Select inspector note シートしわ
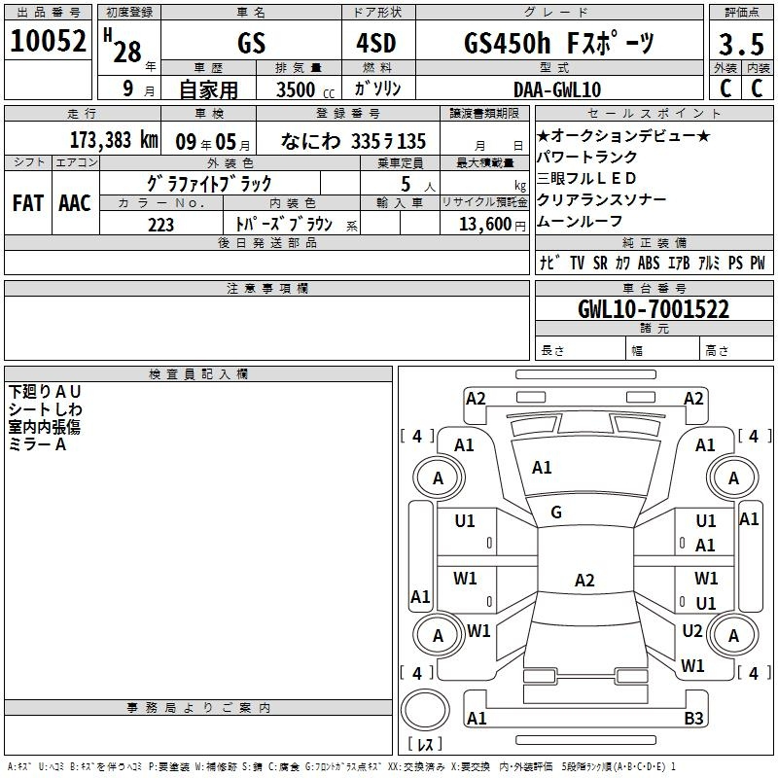778x778 pixels. pos(45,409)
